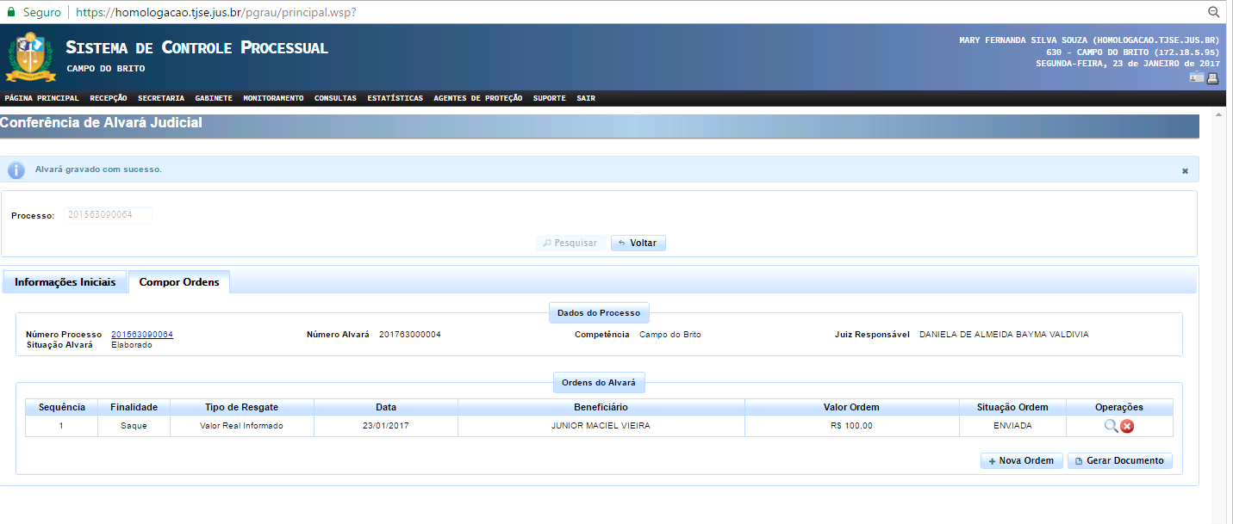Click the green secure padlock icon
The image size is (1233, 524).
[11, 12]
